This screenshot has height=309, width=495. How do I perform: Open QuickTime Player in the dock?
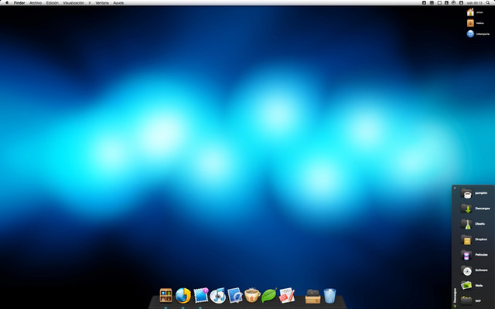[x=235, y=295]
